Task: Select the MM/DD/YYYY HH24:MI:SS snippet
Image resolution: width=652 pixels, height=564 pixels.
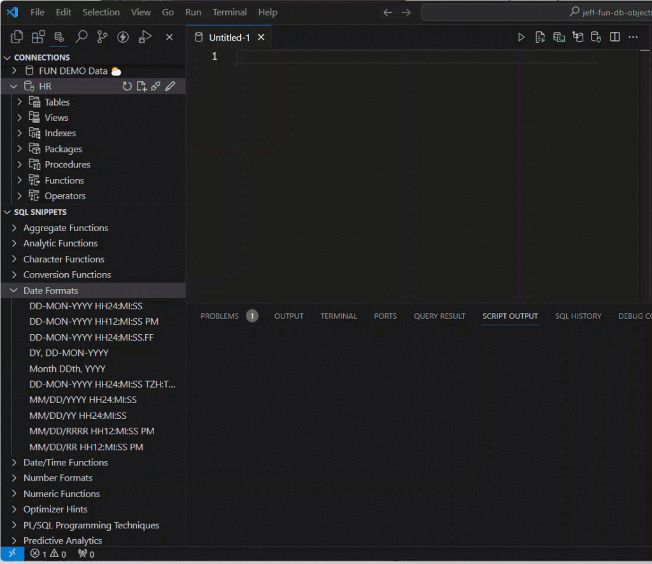Action: tap(83, 400)
